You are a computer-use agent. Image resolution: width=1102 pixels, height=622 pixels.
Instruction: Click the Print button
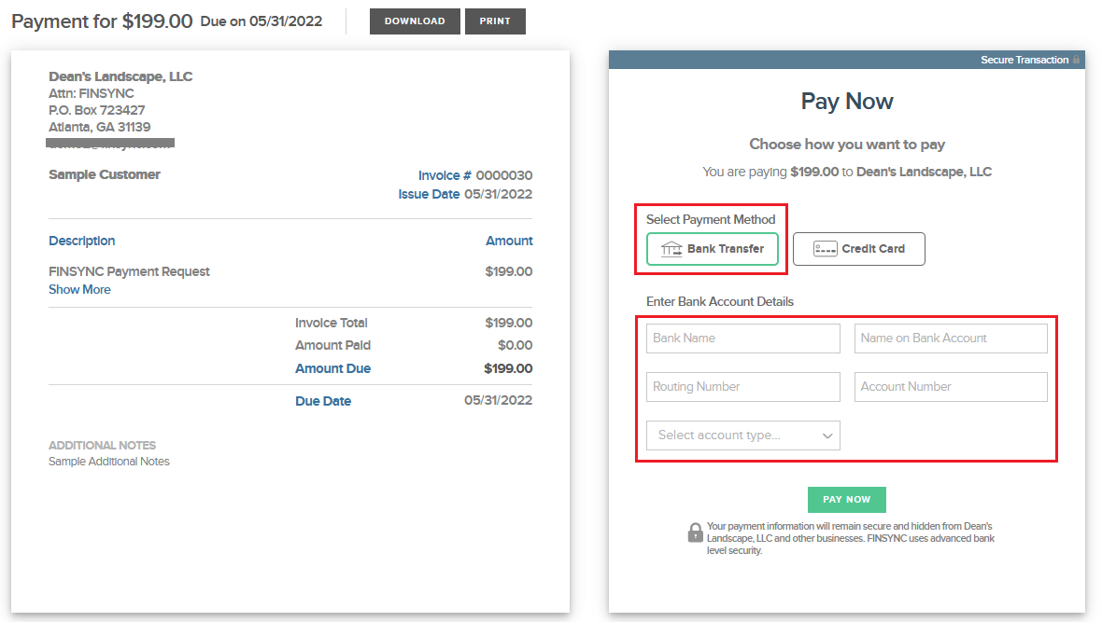tap(495, 21)
